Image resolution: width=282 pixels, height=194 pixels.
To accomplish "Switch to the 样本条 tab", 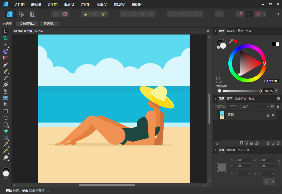I will [231, 31].
